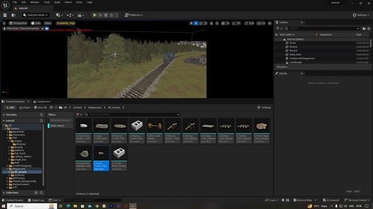Screen dimensions: 373x209
Task: Open the Tools menu
Action: [x=47, y=2]
